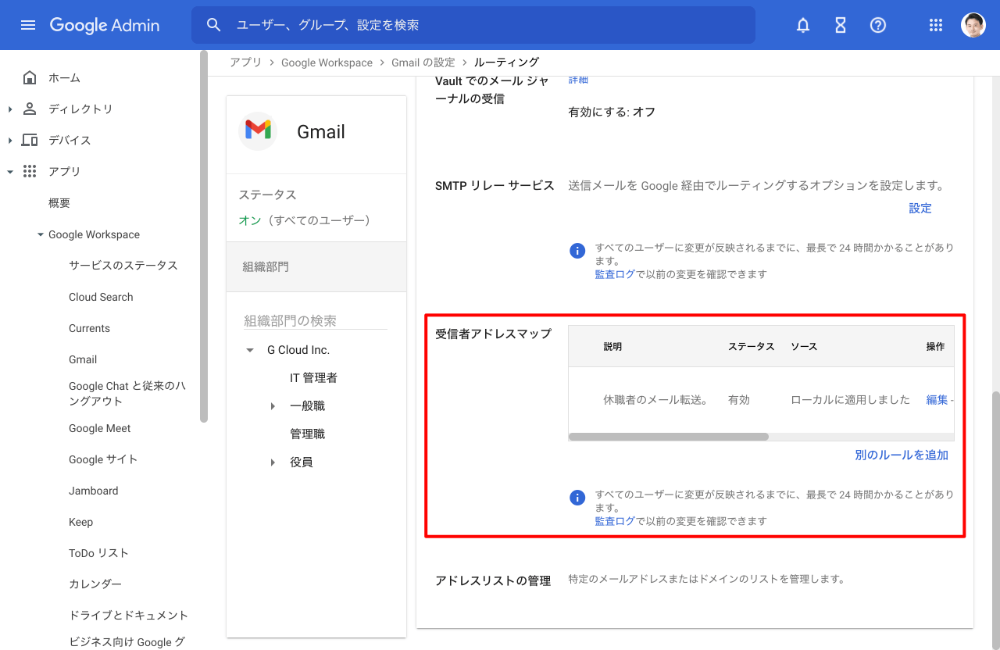Select 管理職 org unit

tap(307, 434)
